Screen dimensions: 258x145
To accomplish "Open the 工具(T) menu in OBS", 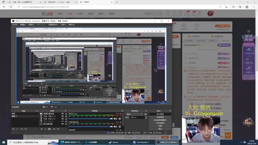I will tap(63, 25).
